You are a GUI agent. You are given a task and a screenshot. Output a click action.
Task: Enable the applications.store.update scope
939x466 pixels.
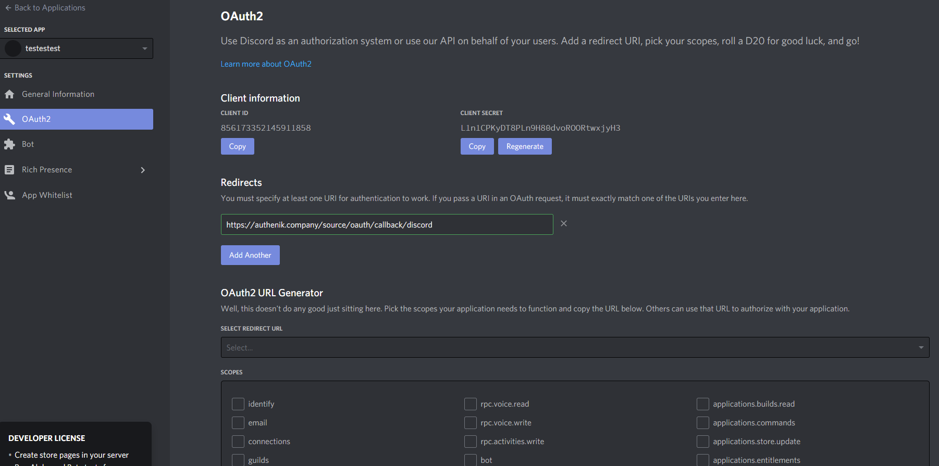pyautogui.click(x=703, y=442)
